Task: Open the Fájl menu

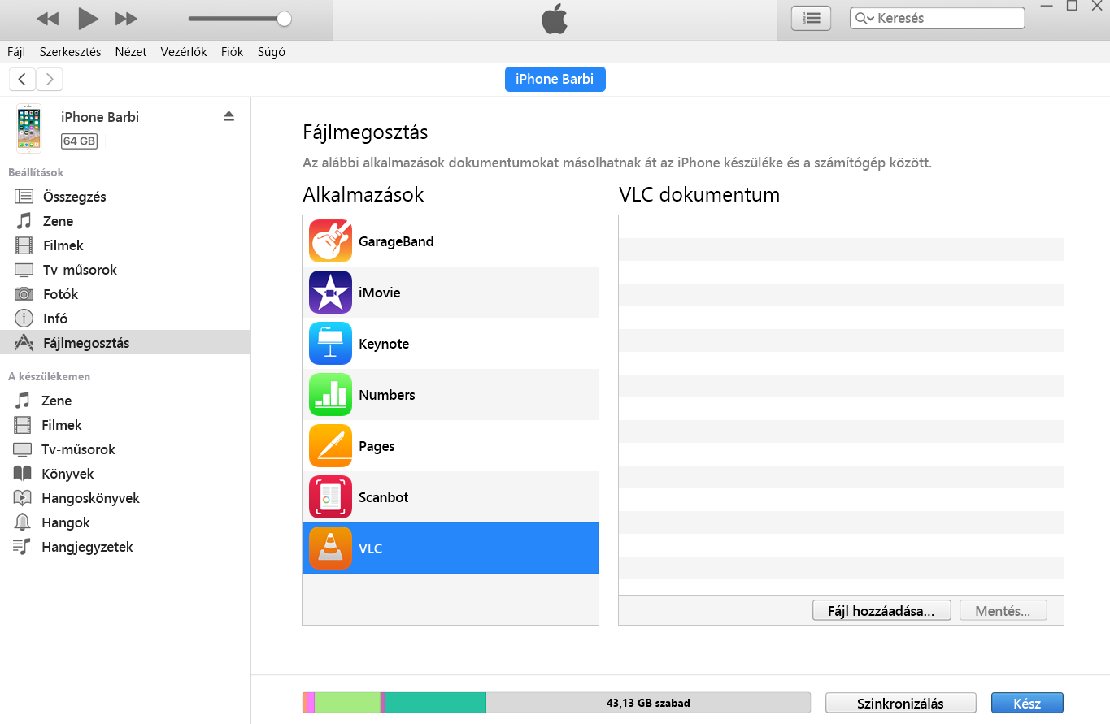Action: coord(16,51)
